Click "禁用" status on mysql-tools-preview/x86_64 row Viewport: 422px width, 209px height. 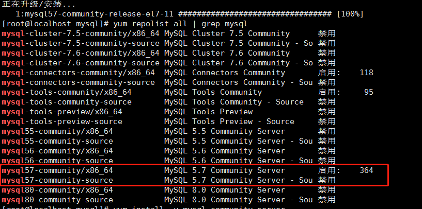[327, 112]
